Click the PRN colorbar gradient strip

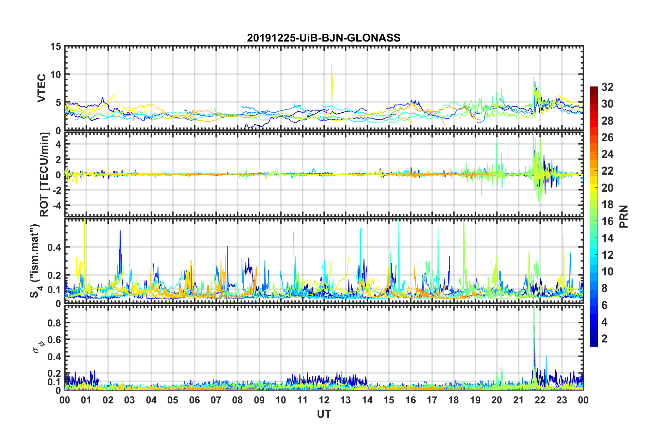coord(594,216)
